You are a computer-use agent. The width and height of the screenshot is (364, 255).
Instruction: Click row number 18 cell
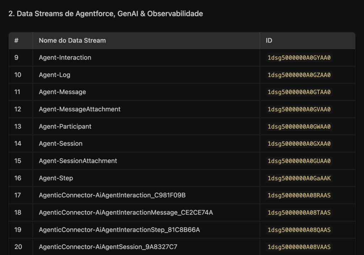[x=21, y=212]
